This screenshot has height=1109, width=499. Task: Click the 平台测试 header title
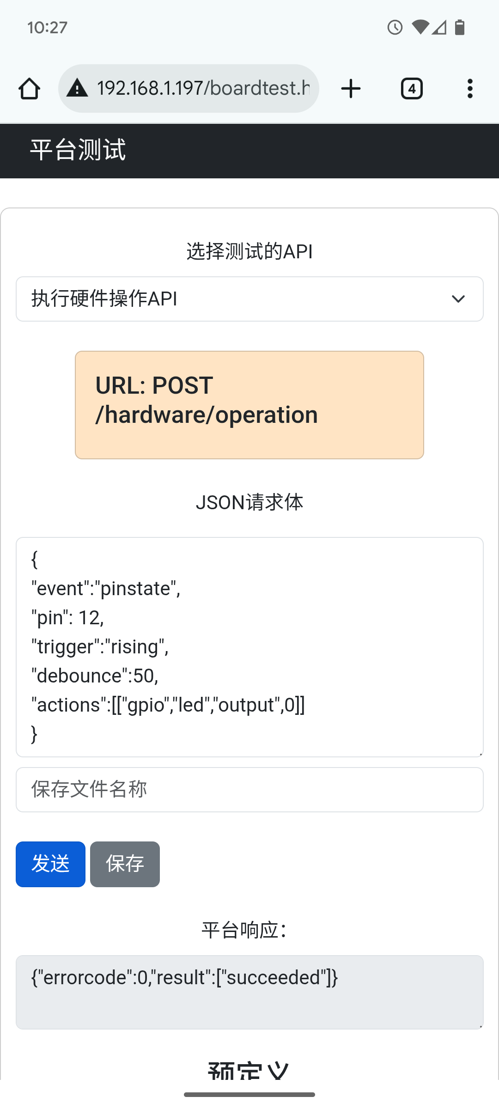[x=78, y=150]
